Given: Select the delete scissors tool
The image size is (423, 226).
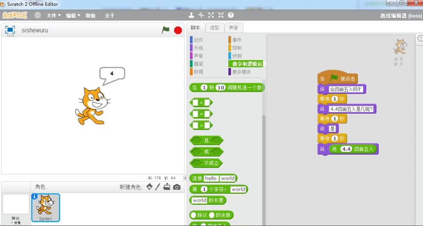Looking at the screenshot, I should [201, 15].
